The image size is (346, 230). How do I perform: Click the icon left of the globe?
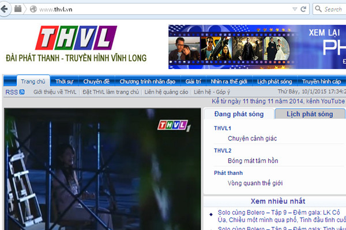tap(18, 9)
